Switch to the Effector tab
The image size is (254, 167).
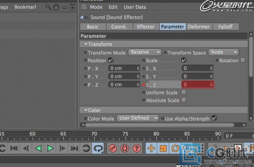[146, 27]
